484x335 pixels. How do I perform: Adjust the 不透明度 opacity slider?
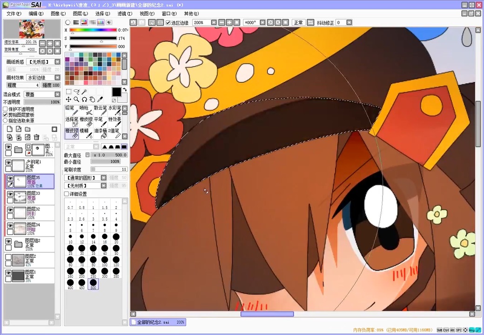42,102
